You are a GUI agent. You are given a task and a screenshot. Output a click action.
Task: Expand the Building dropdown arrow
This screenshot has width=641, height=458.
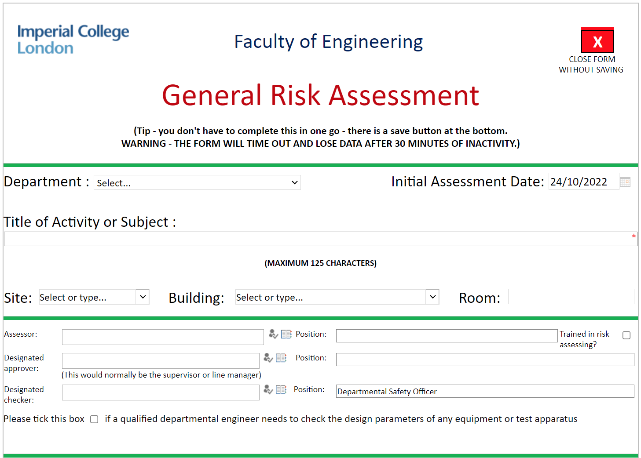pyautogui.click(x=432, y=297)
